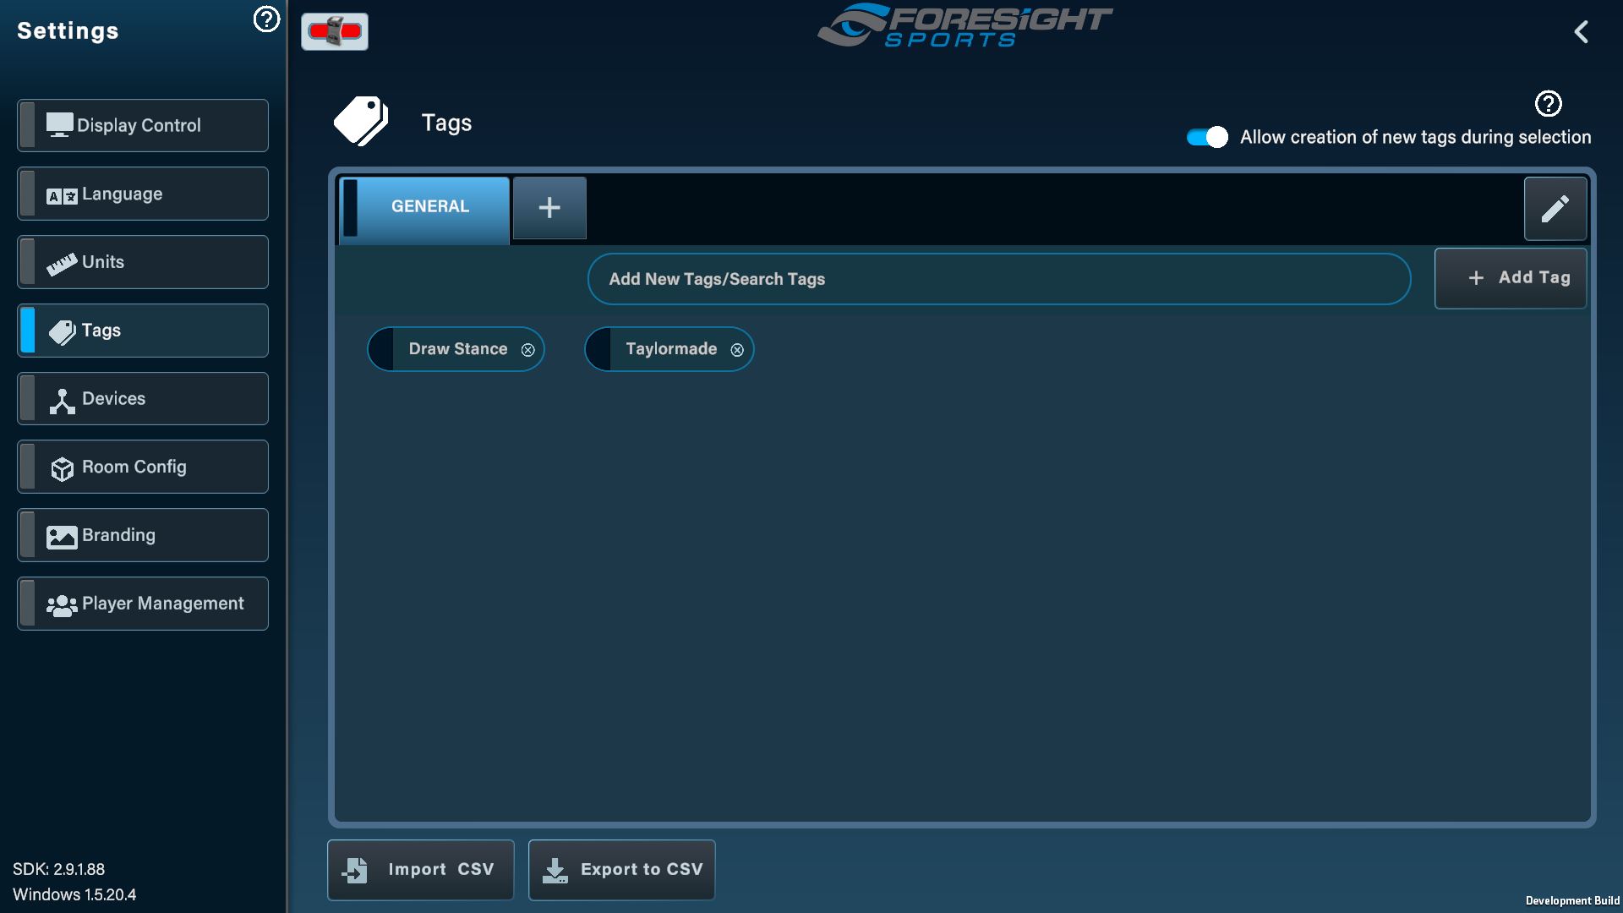Image resolution: width=1623 pixels, height=913 pixels.
Task: Add a new tag category tab
Action: coord(549,208)
